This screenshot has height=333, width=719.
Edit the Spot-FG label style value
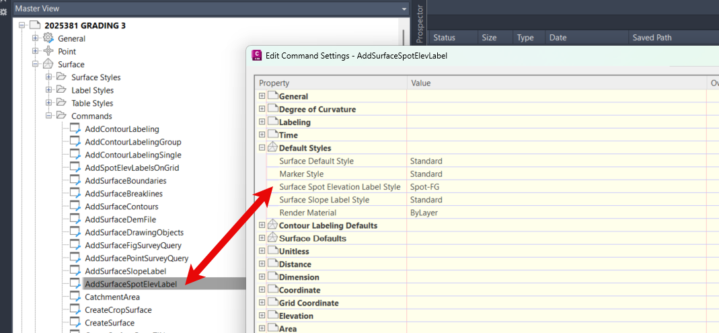tap(557, 187)
